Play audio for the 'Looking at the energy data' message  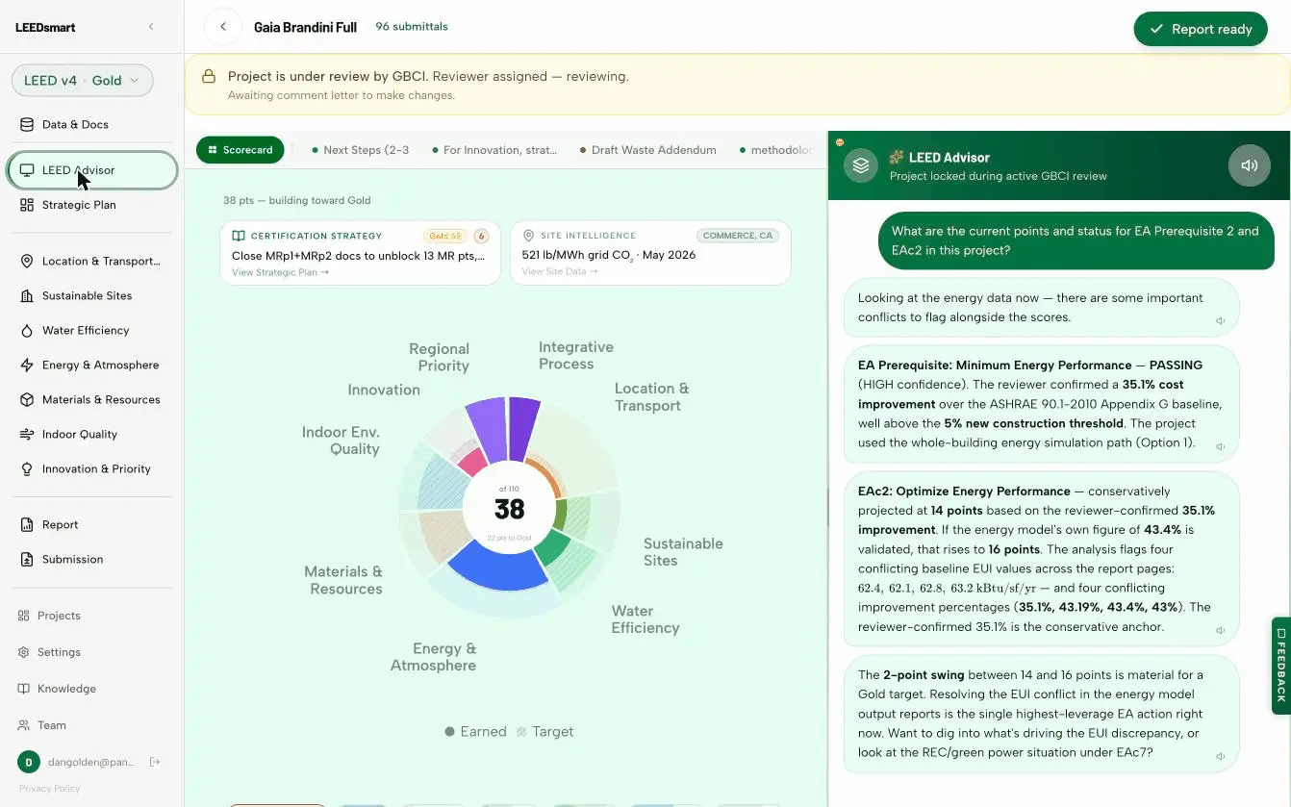pyautogui.click(x=1220, y=321)
